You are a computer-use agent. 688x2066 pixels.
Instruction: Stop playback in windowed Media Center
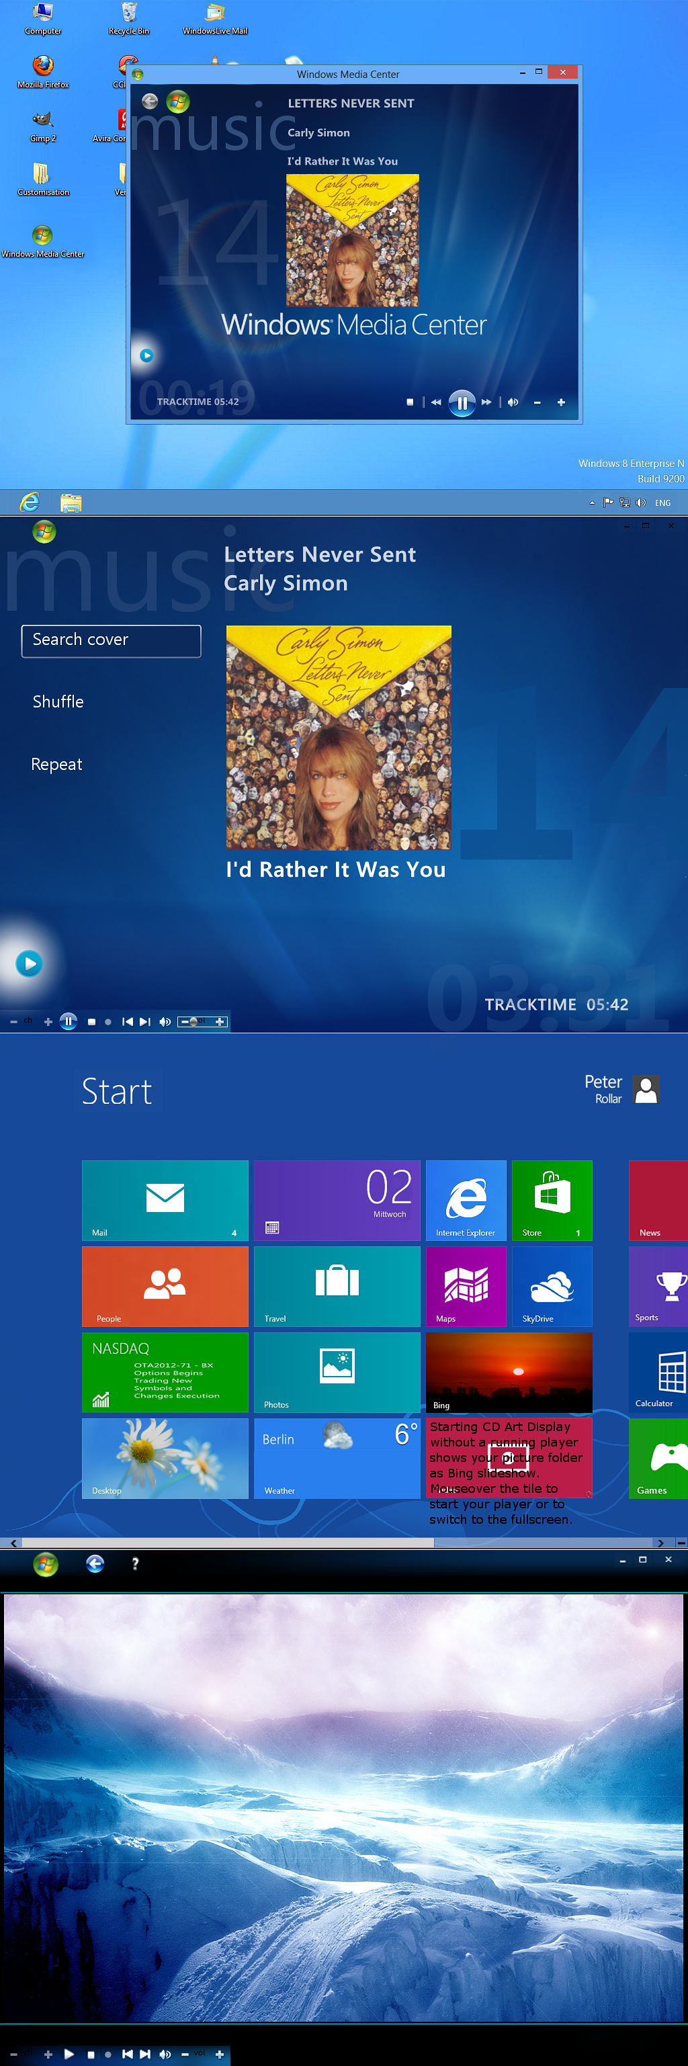(x=410, y=402)
